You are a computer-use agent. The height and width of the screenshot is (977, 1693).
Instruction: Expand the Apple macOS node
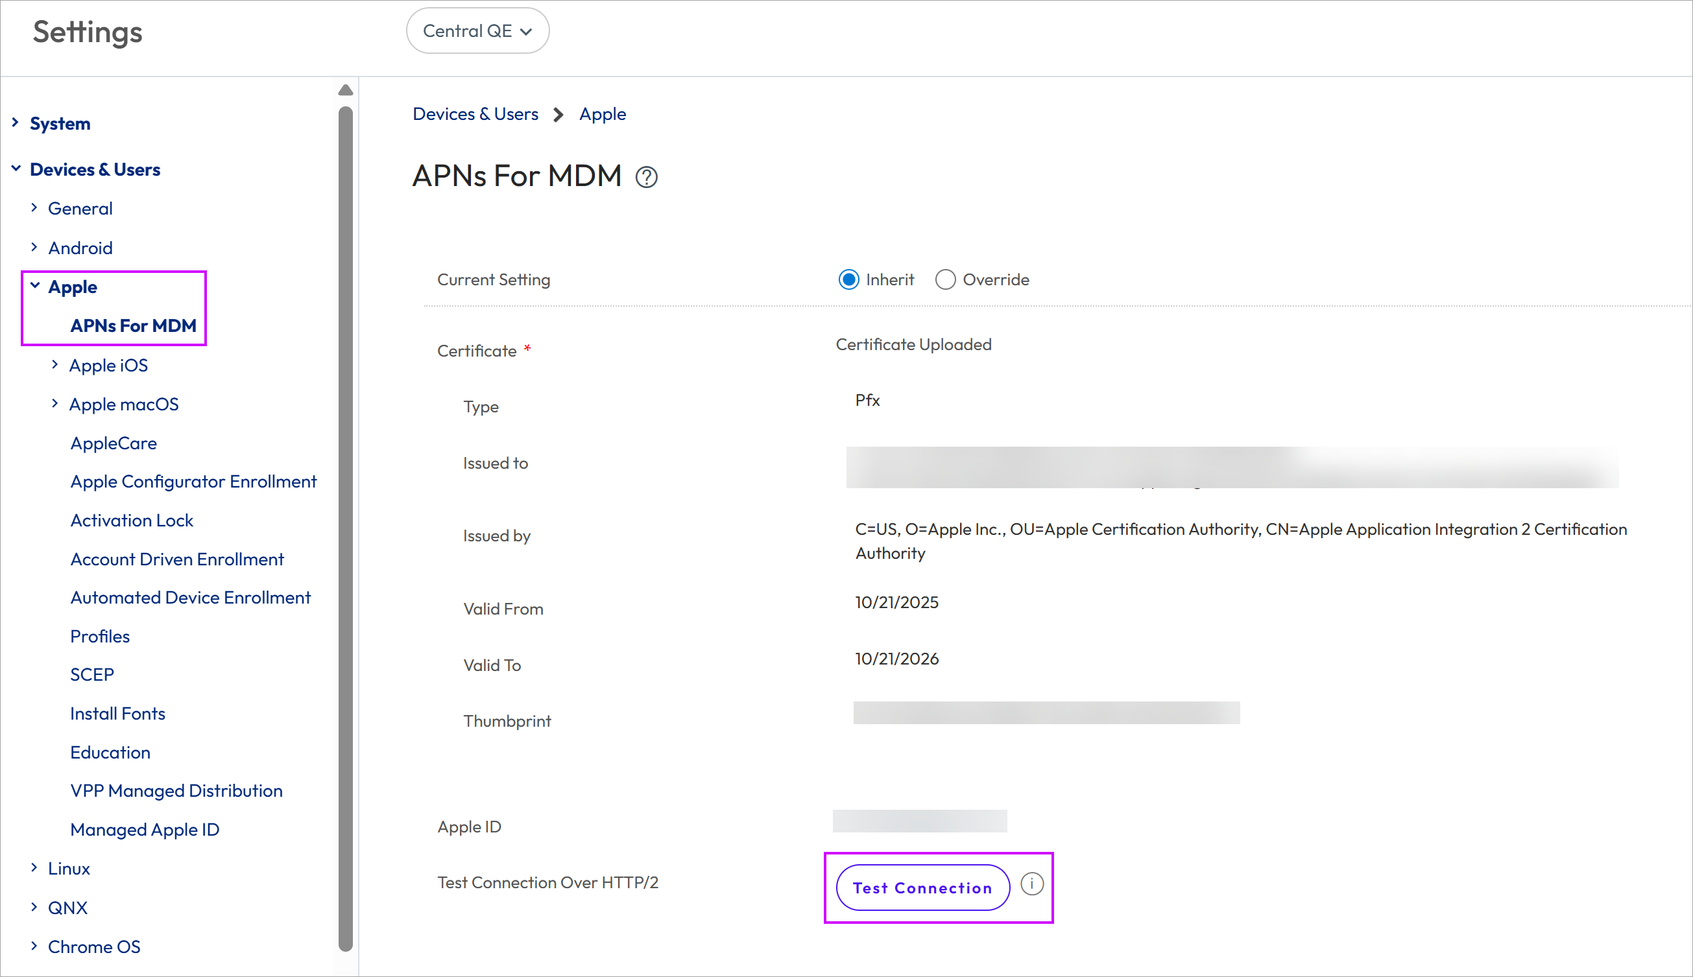[54, 403]
